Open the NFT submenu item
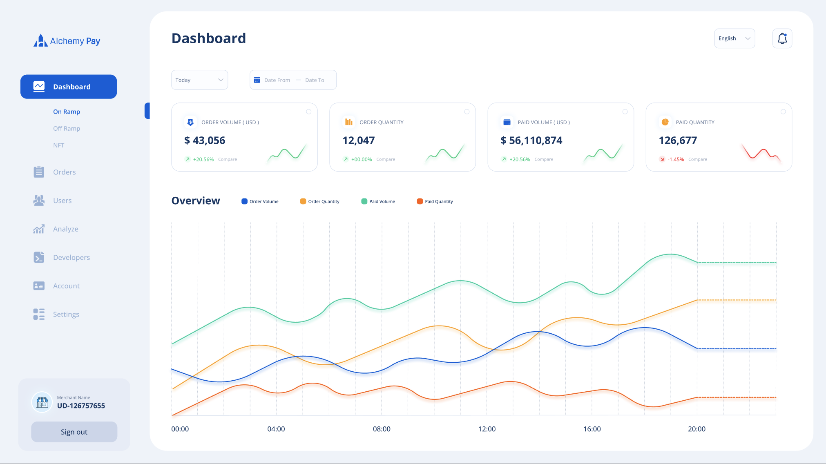 [x=59, y=145]
